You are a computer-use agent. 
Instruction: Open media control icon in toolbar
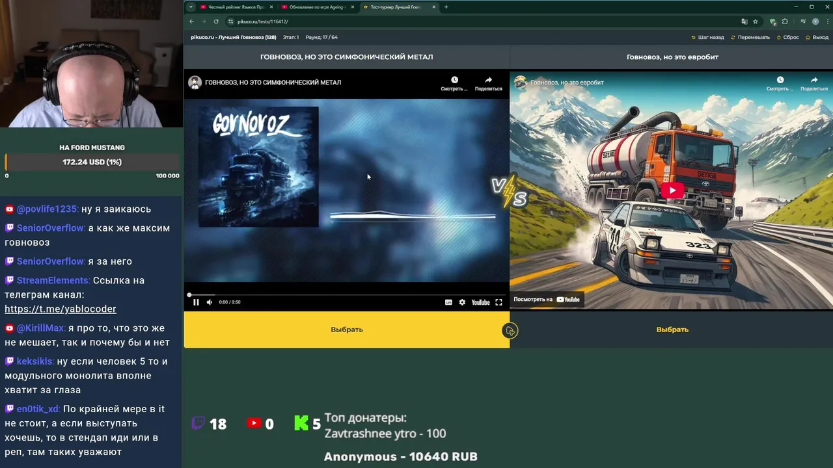(804, 21)
